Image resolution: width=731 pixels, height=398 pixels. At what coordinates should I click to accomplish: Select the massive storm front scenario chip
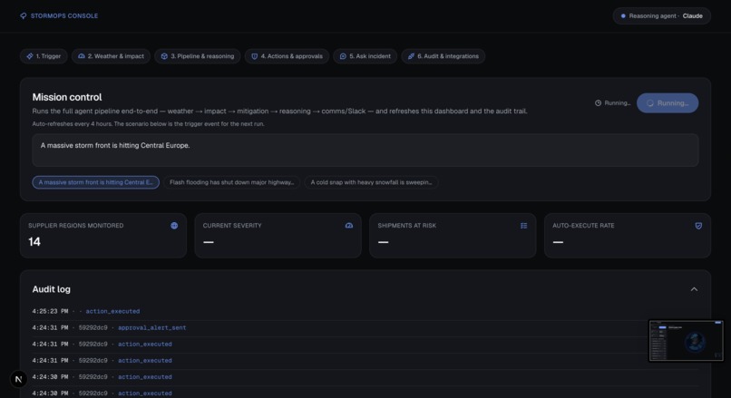95,182
